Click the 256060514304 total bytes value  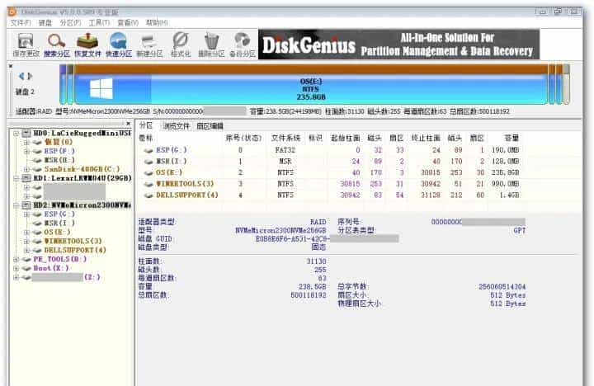coord(502,287)
